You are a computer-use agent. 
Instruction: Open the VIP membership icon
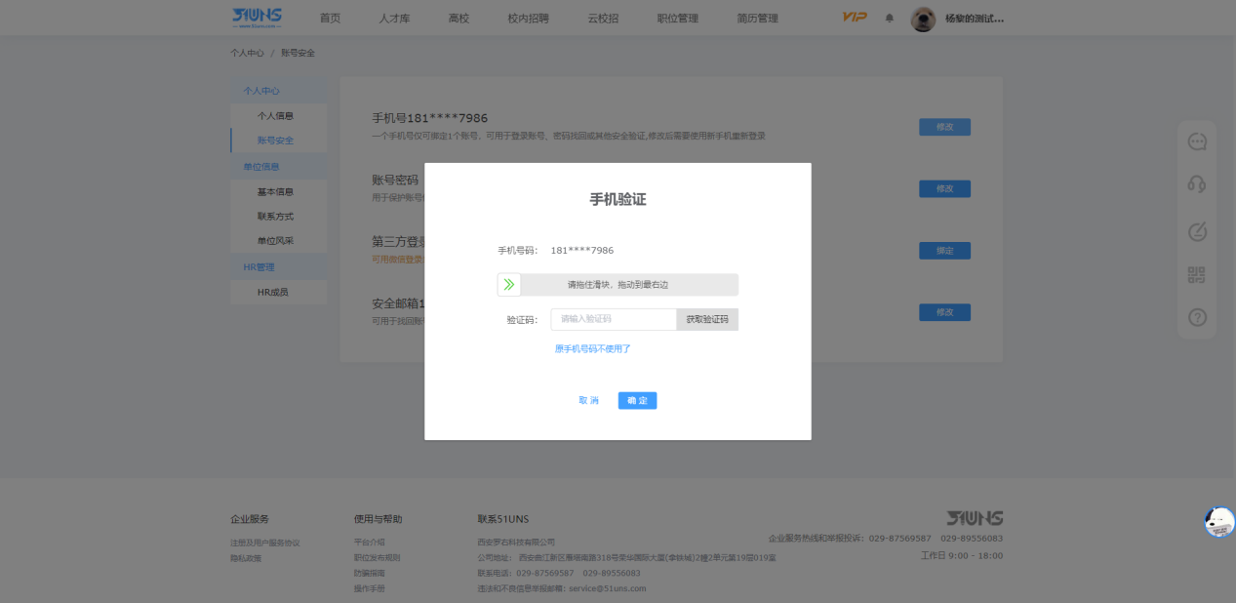tap(854, 18)
